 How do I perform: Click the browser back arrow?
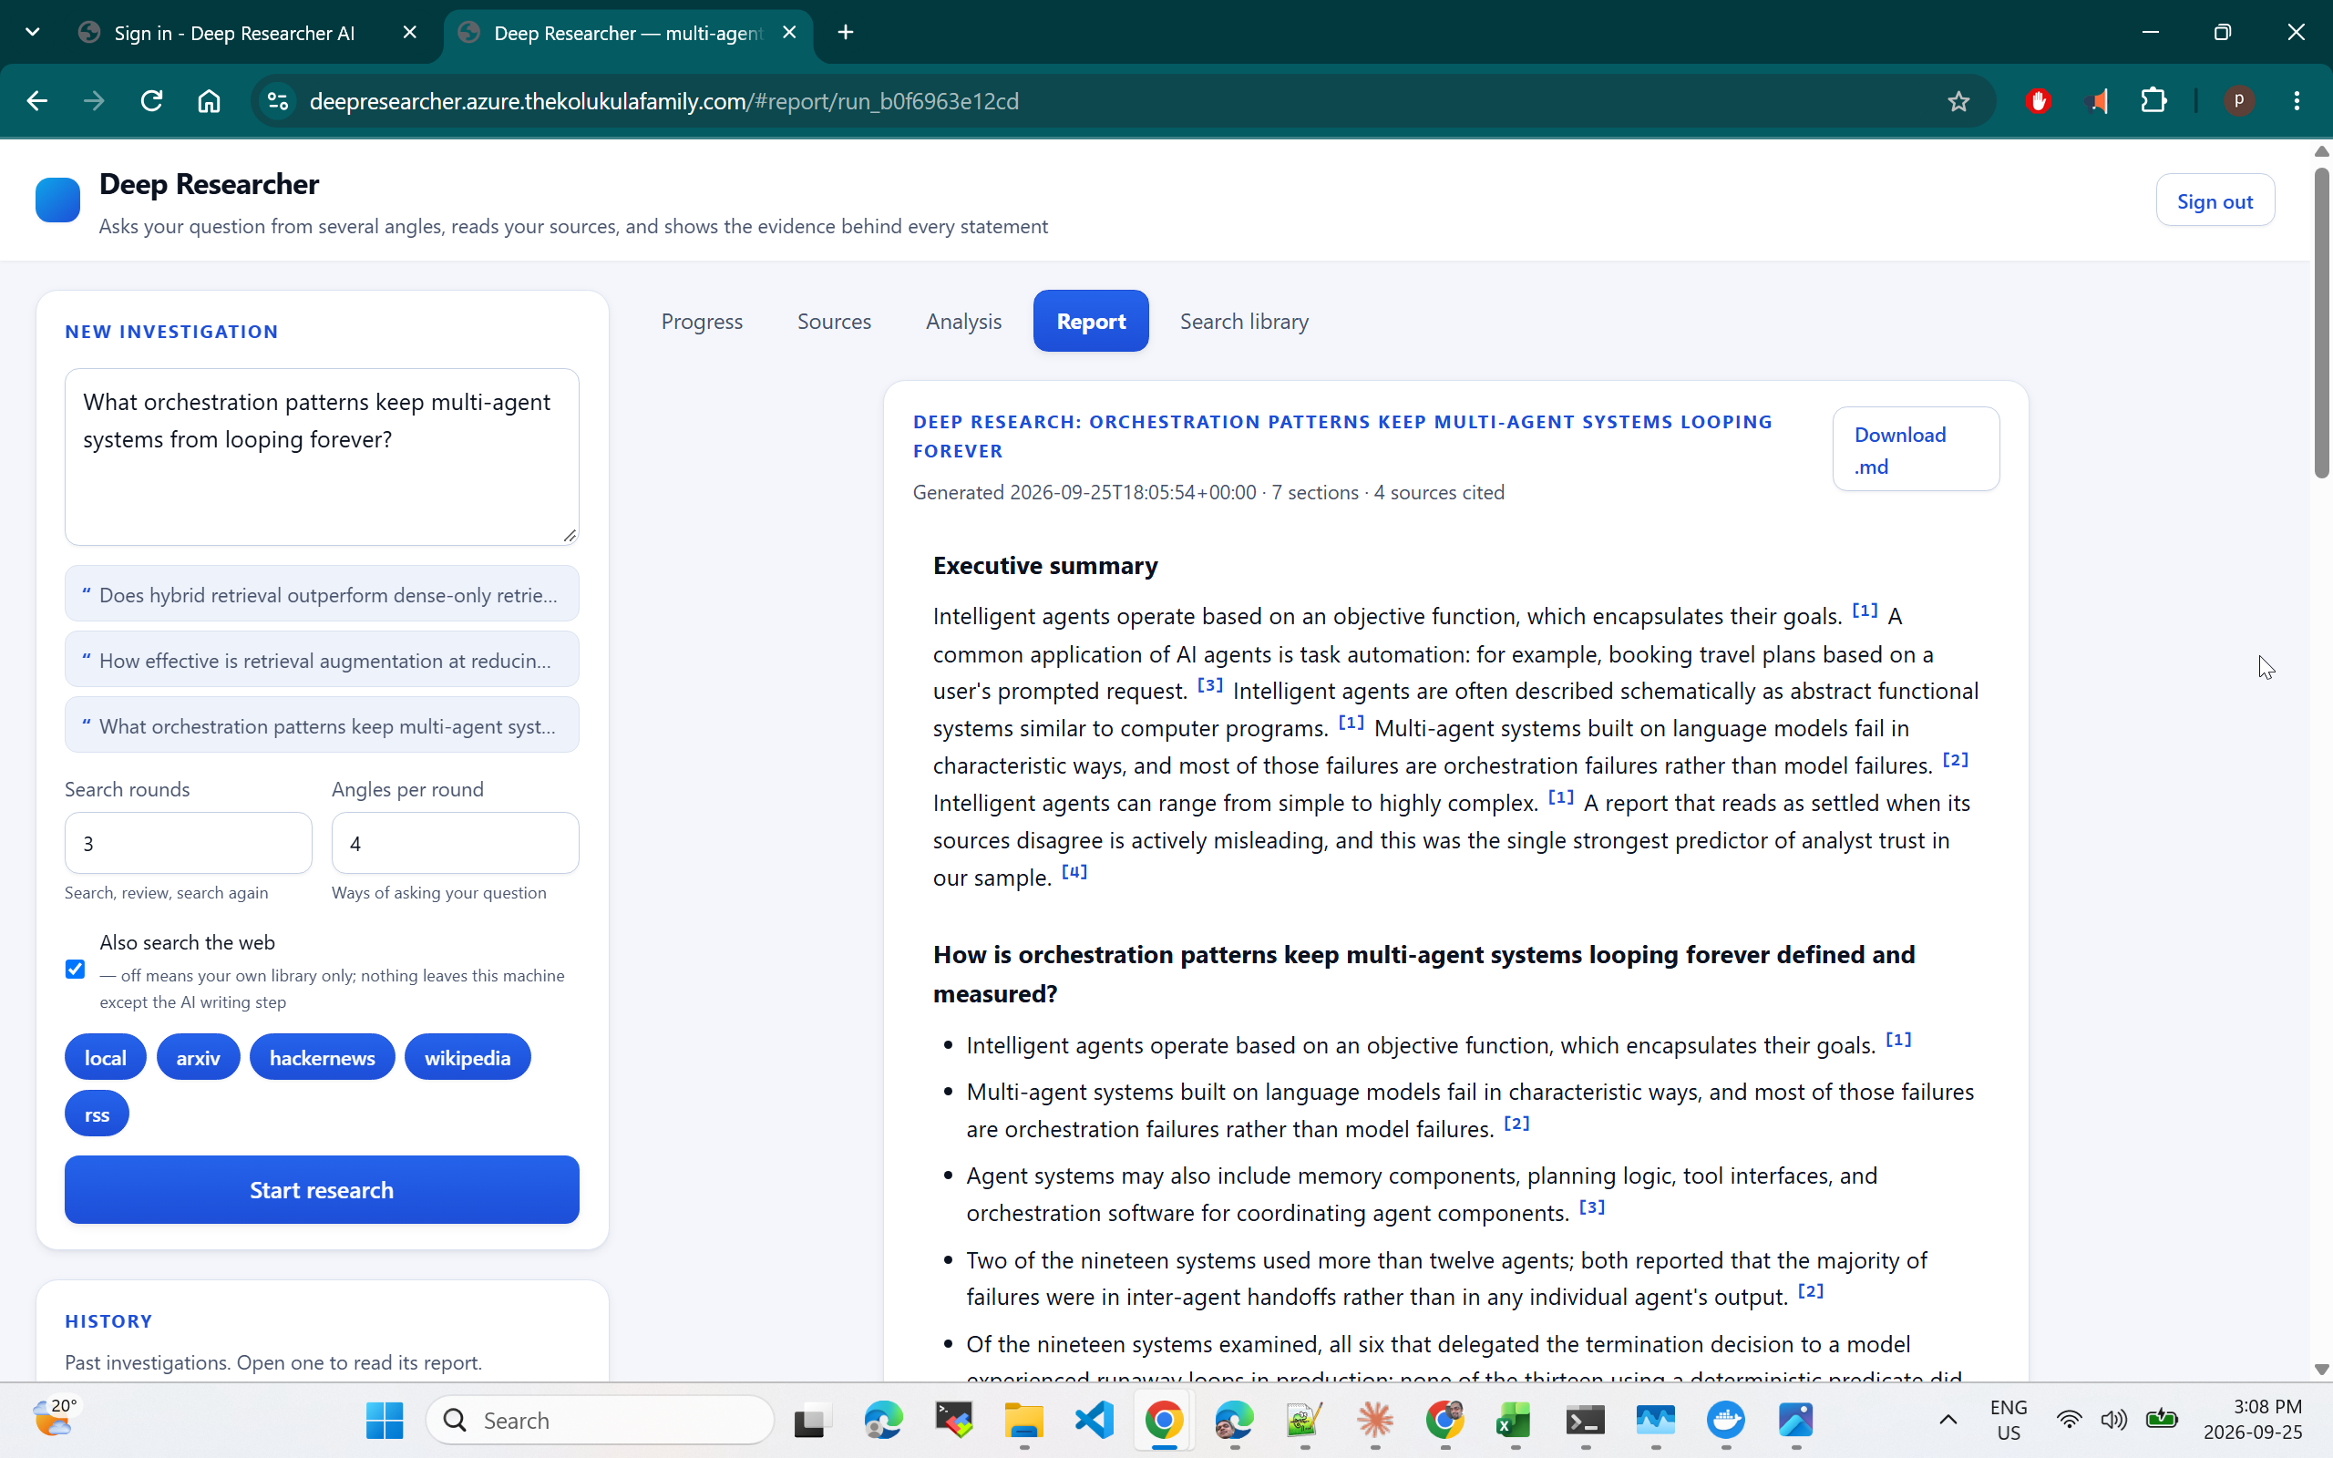coord(36,101)
